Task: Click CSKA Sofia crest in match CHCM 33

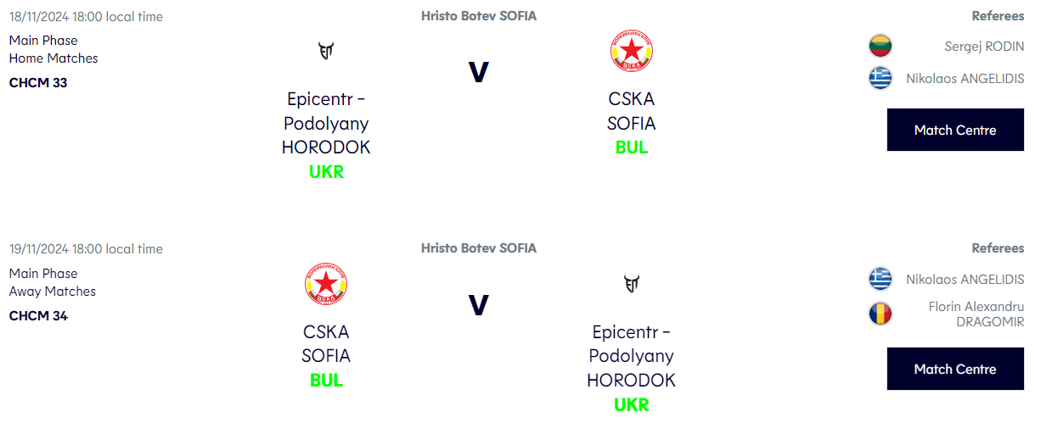Action: click(631, 51)
